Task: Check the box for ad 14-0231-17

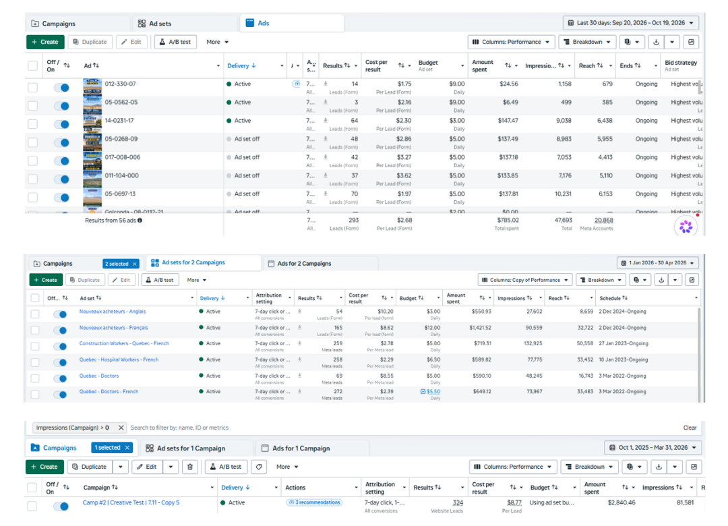Action: click(32, 124)
